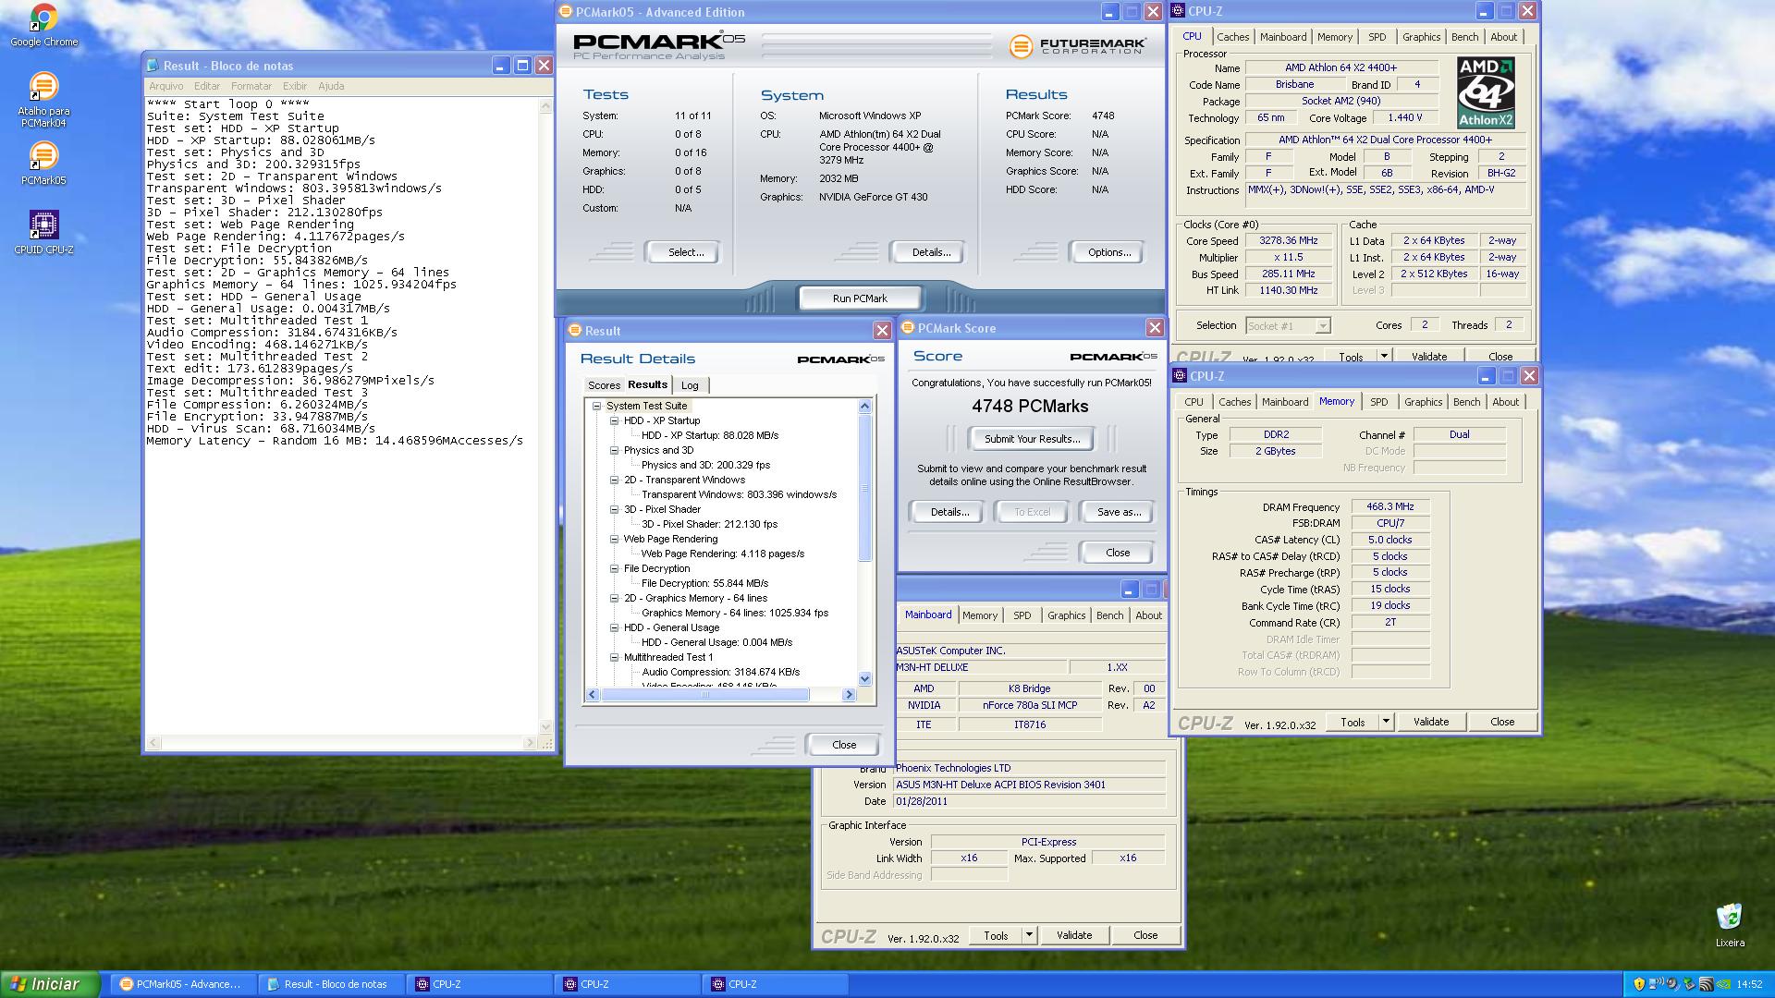Viewport: 1775px width, 998px height.
Task: Collapse the HDD - XP Startup node
Action: 614,420
